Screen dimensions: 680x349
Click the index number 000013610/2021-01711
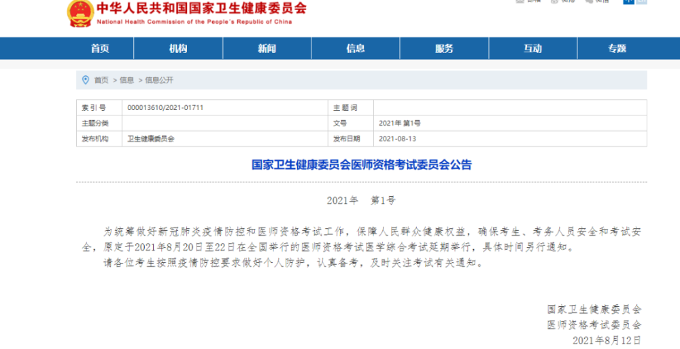[165, 108]
